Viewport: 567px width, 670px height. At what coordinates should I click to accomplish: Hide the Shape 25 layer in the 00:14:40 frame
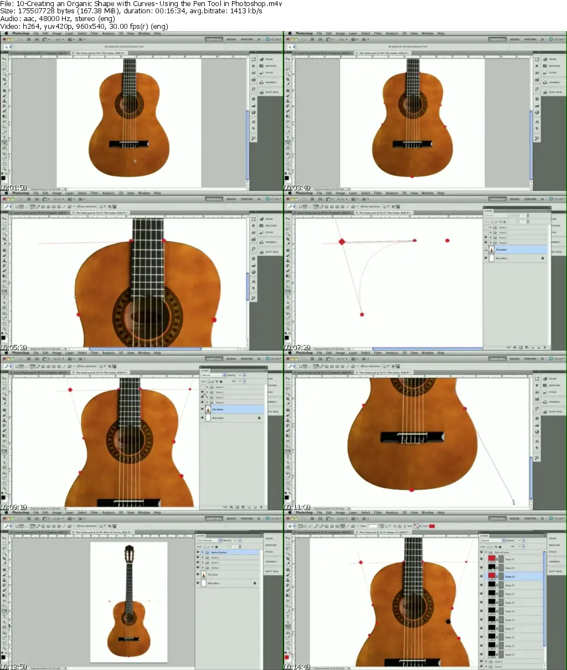pos(482,559)
